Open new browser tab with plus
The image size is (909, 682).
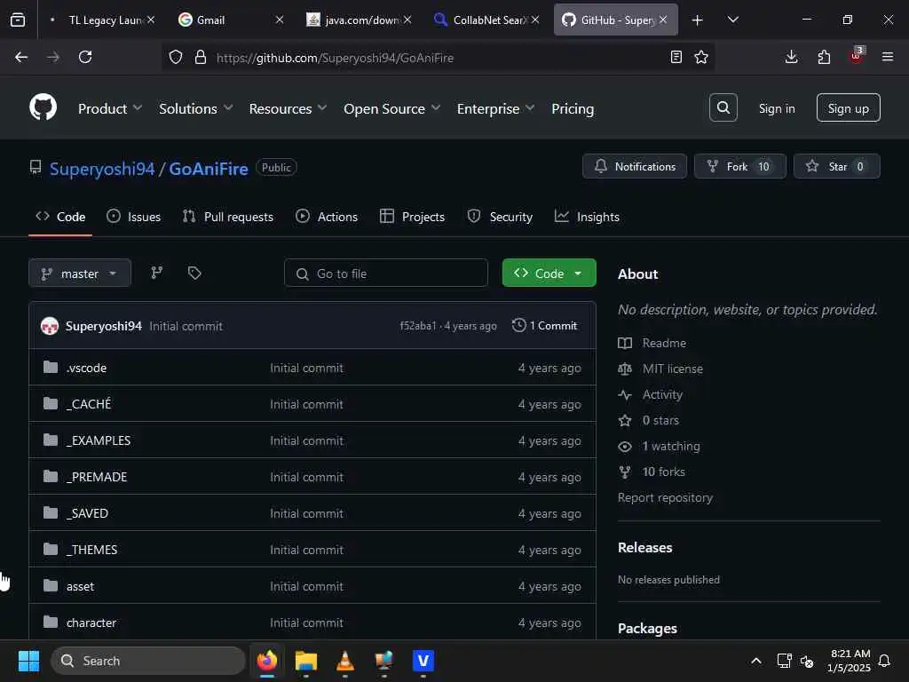click(698, 20)
